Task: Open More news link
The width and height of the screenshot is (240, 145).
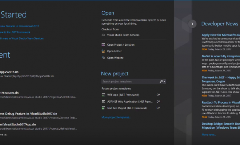Action: [x=209, y=134]
